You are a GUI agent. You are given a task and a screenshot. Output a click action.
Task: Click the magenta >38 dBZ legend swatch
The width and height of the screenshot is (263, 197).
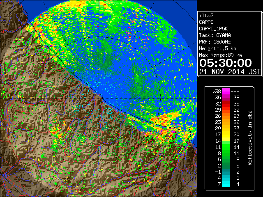click(x=226, y=91)
